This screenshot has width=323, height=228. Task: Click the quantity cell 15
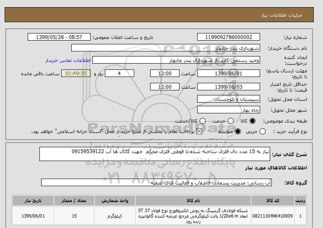[74, 216]
